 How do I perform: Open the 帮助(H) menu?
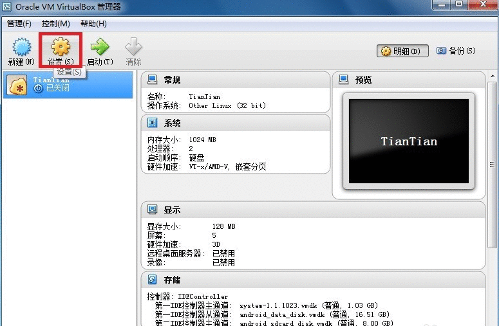point(93,24)
